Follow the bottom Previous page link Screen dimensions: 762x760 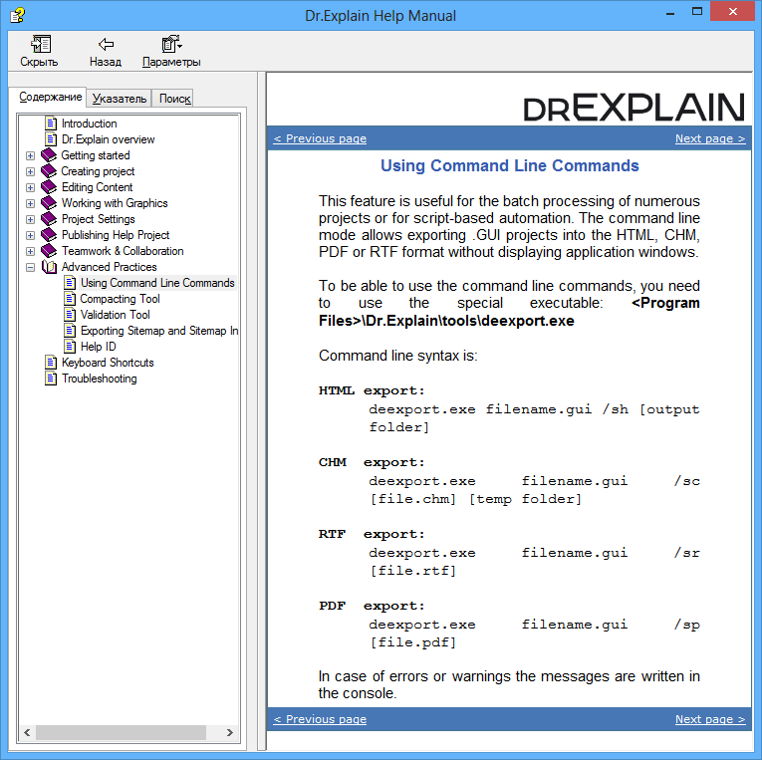[320, 719]
